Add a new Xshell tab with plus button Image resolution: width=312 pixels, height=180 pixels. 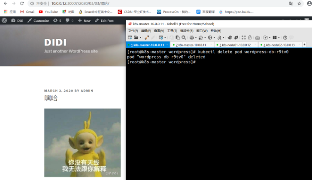coord(304,44)
